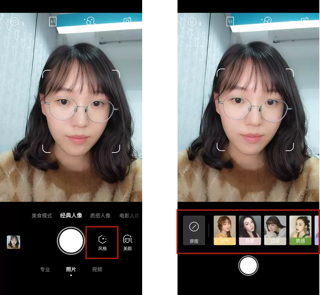Open camera settings hexagon icon on left screen
This screenshot has height=295, width=320.
point(14,22)
